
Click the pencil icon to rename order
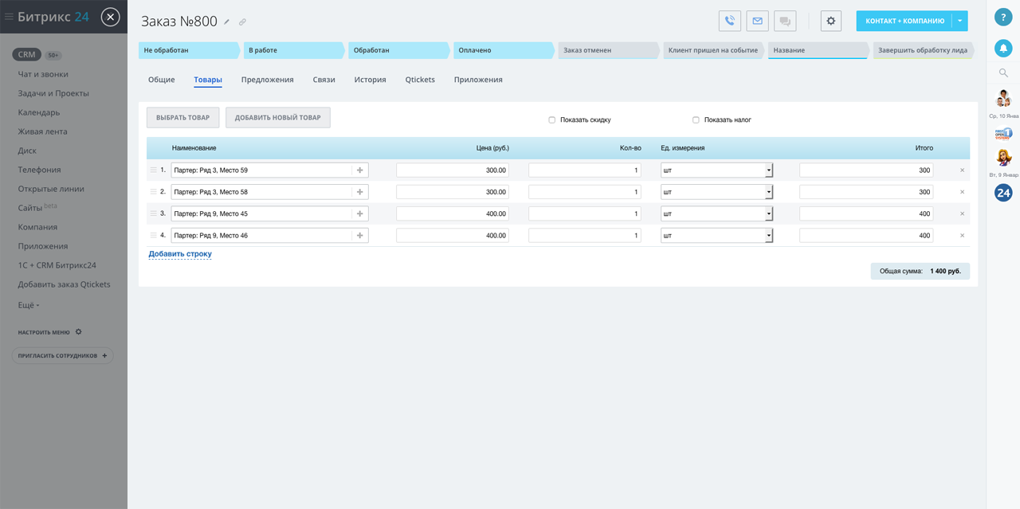tap(227, 22)
